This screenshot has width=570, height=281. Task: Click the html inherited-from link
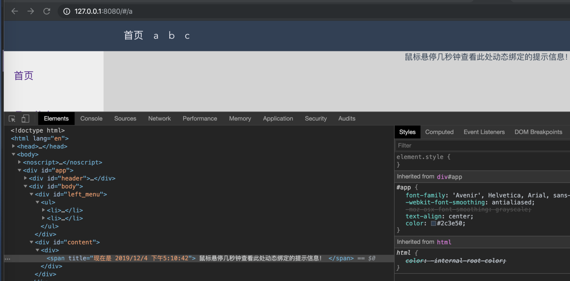(x=444, y=242)
